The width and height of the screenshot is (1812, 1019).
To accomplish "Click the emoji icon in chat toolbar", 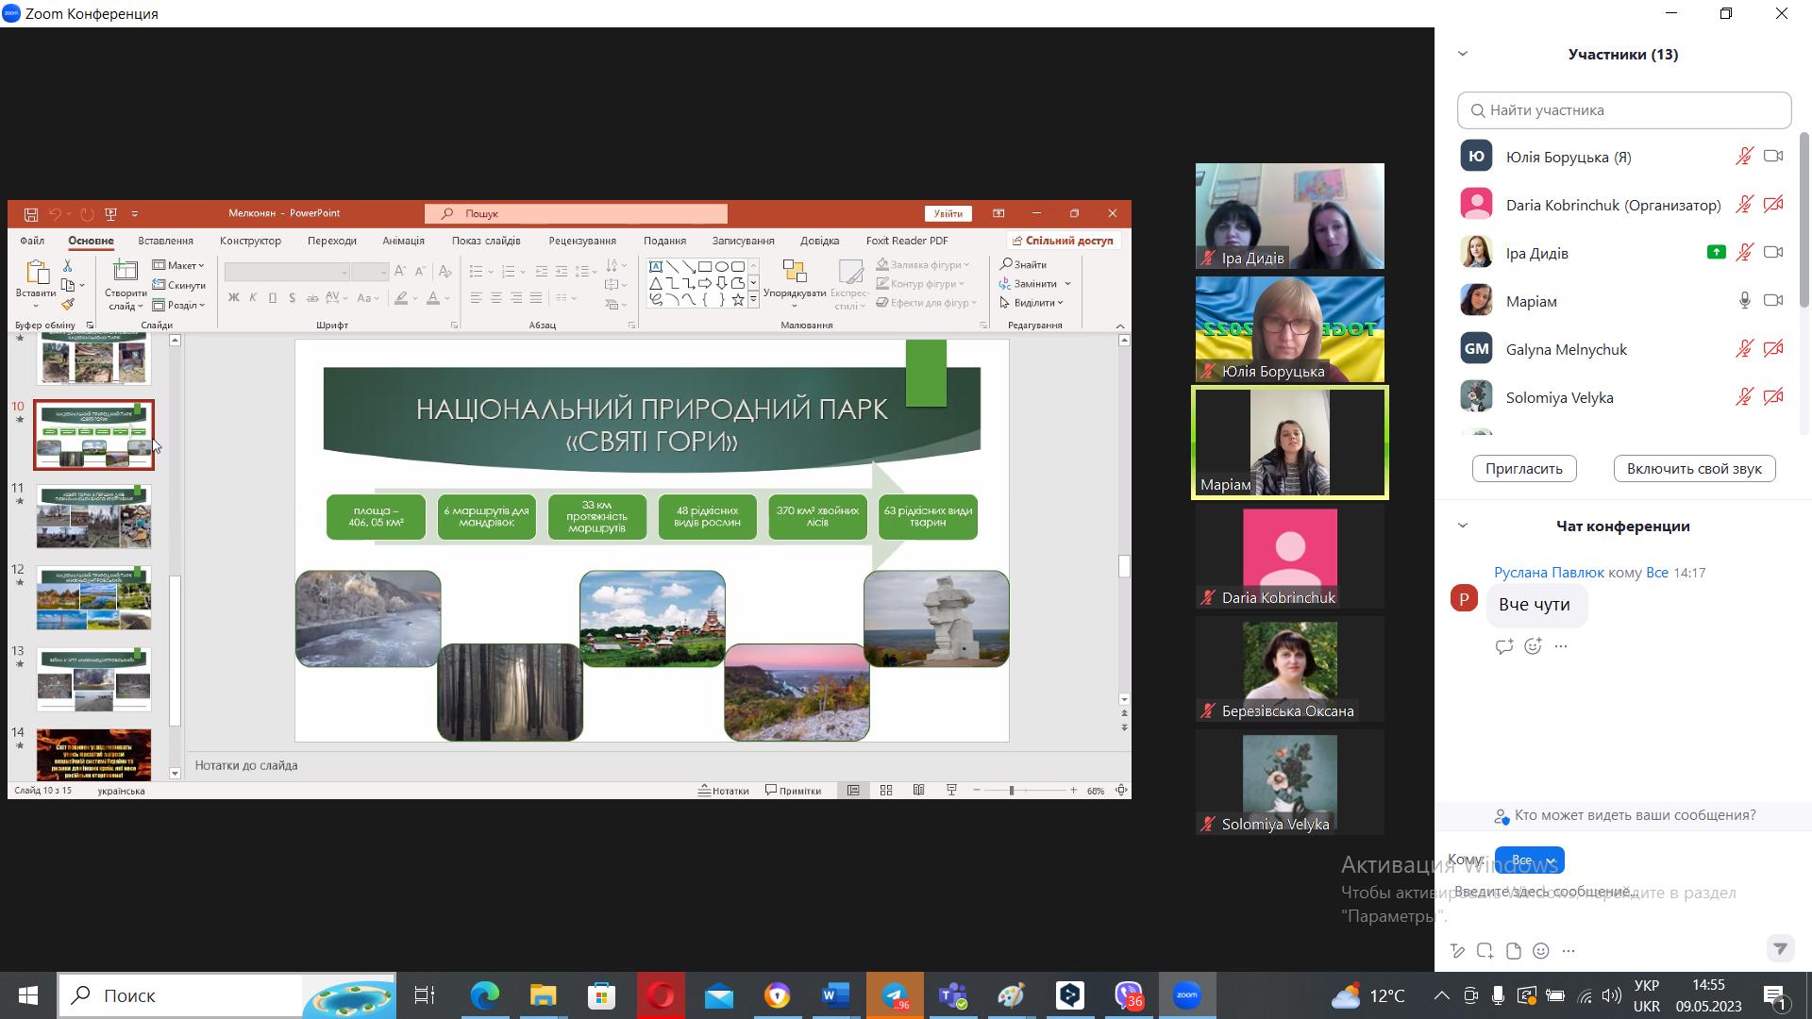I will pos(1541,950).
